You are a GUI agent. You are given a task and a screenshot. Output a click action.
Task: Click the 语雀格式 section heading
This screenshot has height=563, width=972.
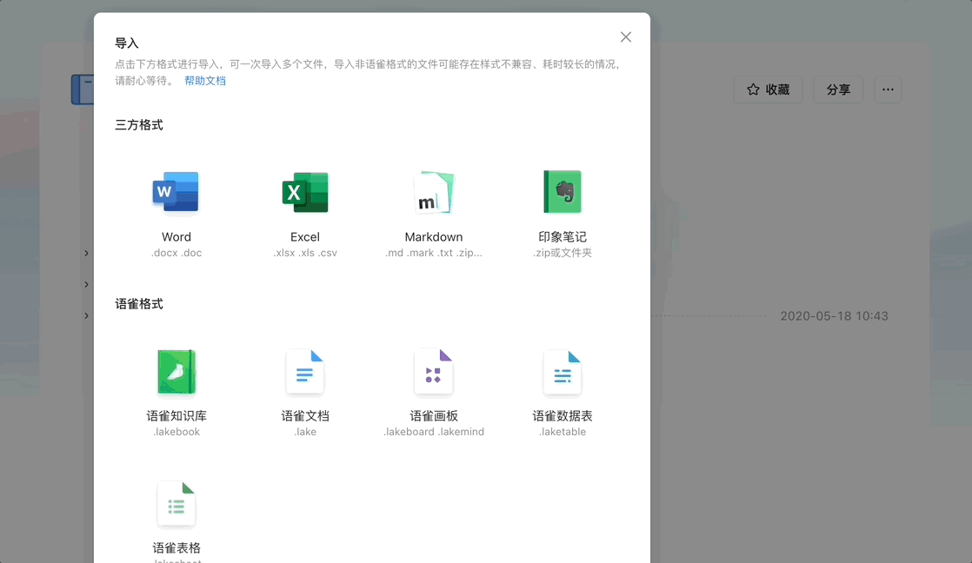point(139,304)
